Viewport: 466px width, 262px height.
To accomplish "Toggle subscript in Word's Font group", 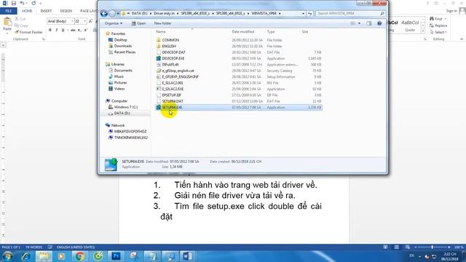I will click(x=79, y=30).
